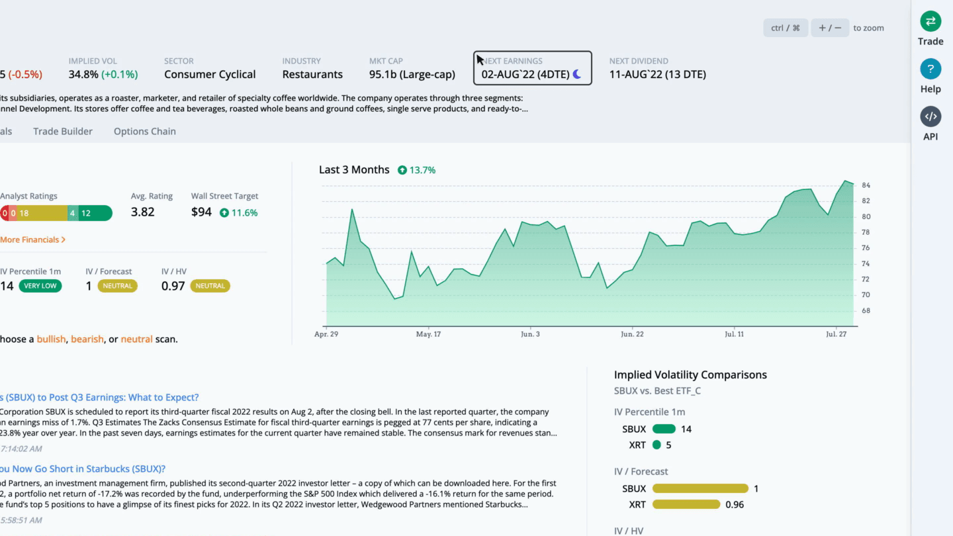The image size is (953, 536).
Task: Click the green up-arrow icon next to 11.6%
Action: tap(224, 212)
